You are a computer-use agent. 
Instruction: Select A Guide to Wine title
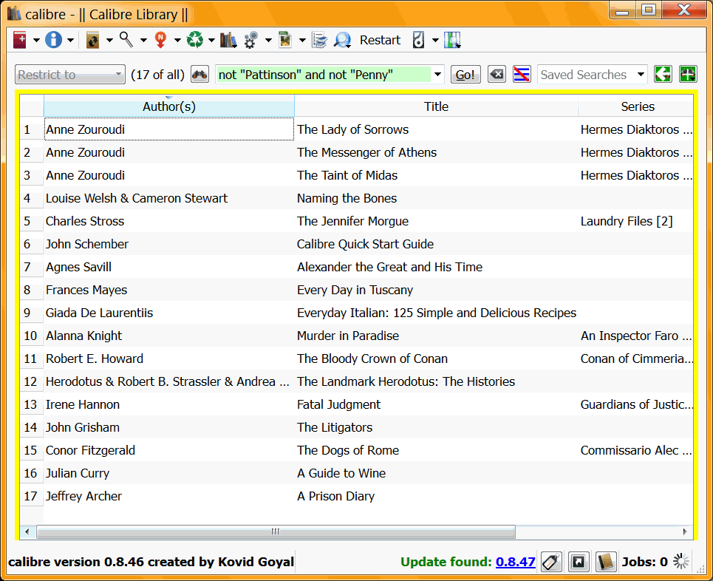point(341,473)
